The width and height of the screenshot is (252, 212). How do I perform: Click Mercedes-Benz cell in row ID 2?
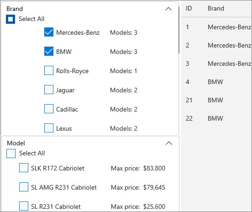coord(229,45)
